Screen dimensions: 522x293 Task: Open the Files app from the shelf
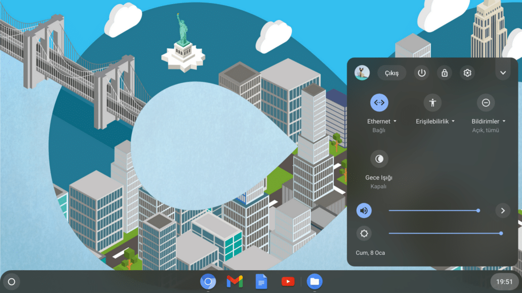[315, 282]
